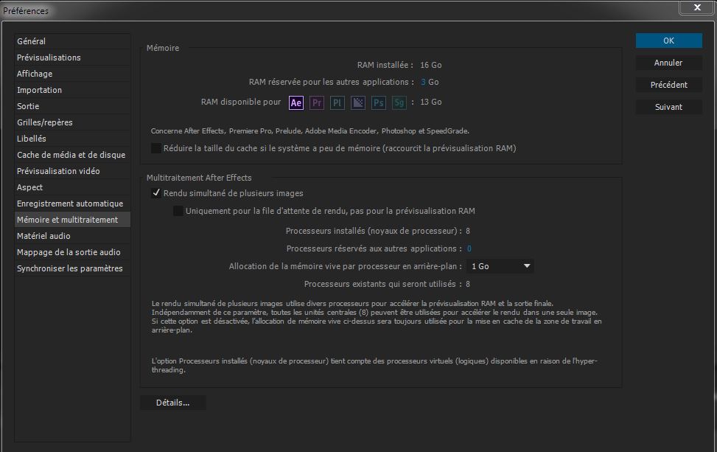Open the Détails... button
Viewport: 717px width, 452px height.
point(173,403)
